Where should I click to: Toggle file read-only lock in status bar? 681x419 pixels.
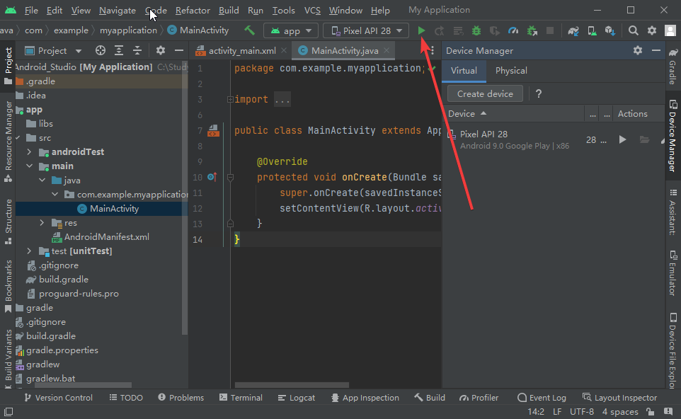point(650,412)
